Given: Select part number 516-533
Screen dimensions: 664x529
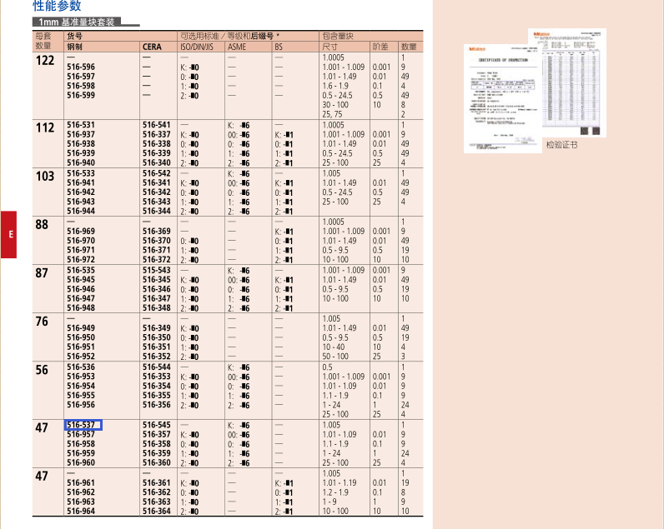Looking at the screenshot, I should pos(81,173).
